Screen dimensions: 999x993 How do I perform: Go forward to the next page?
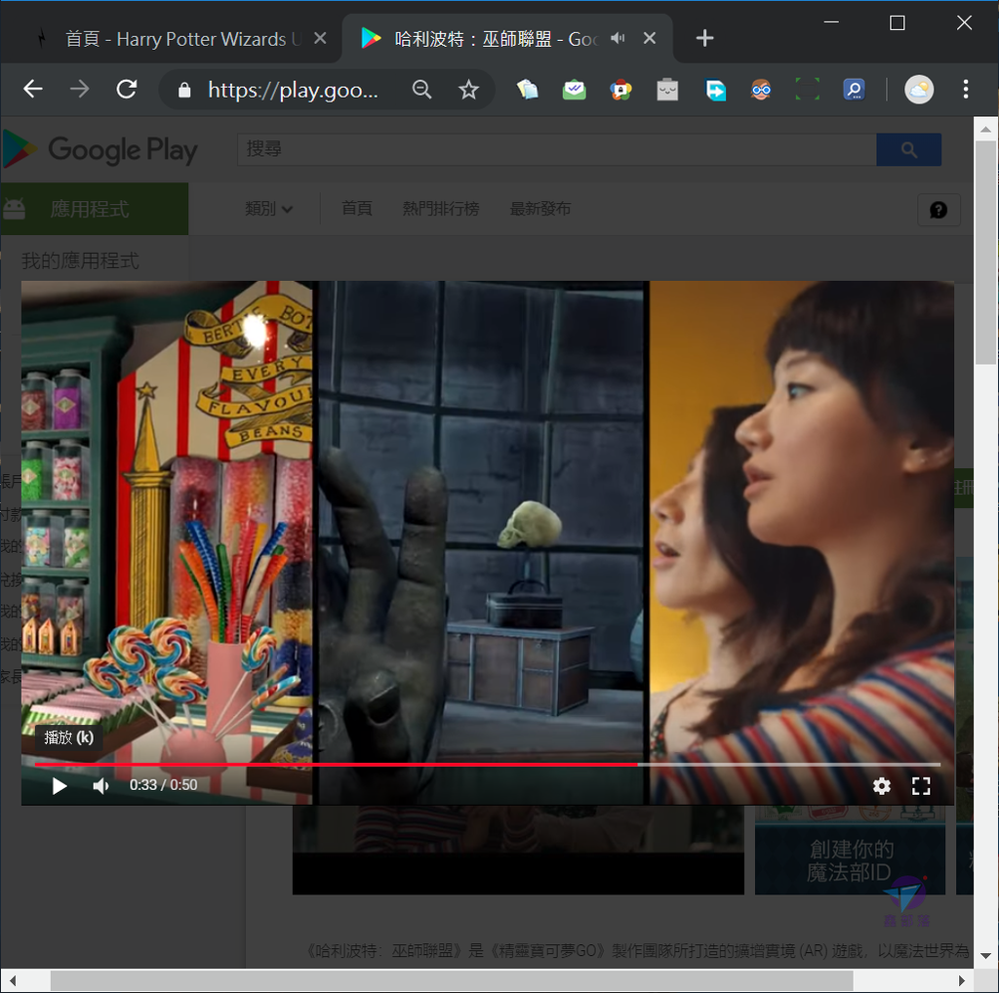pyautogui.click(x=80, y=89)
